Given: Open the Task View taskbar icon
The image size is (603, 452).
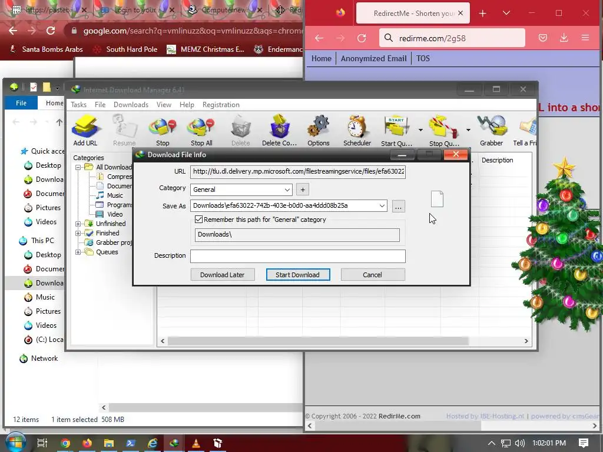Looking at the screenshot, I should coord(42,443).
